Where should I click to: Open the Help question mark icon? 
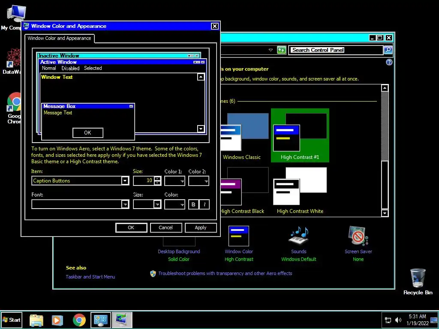point(389,62)
